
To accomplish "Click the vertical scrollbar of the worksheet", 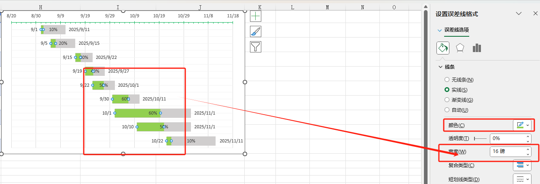I will (426, 97).
